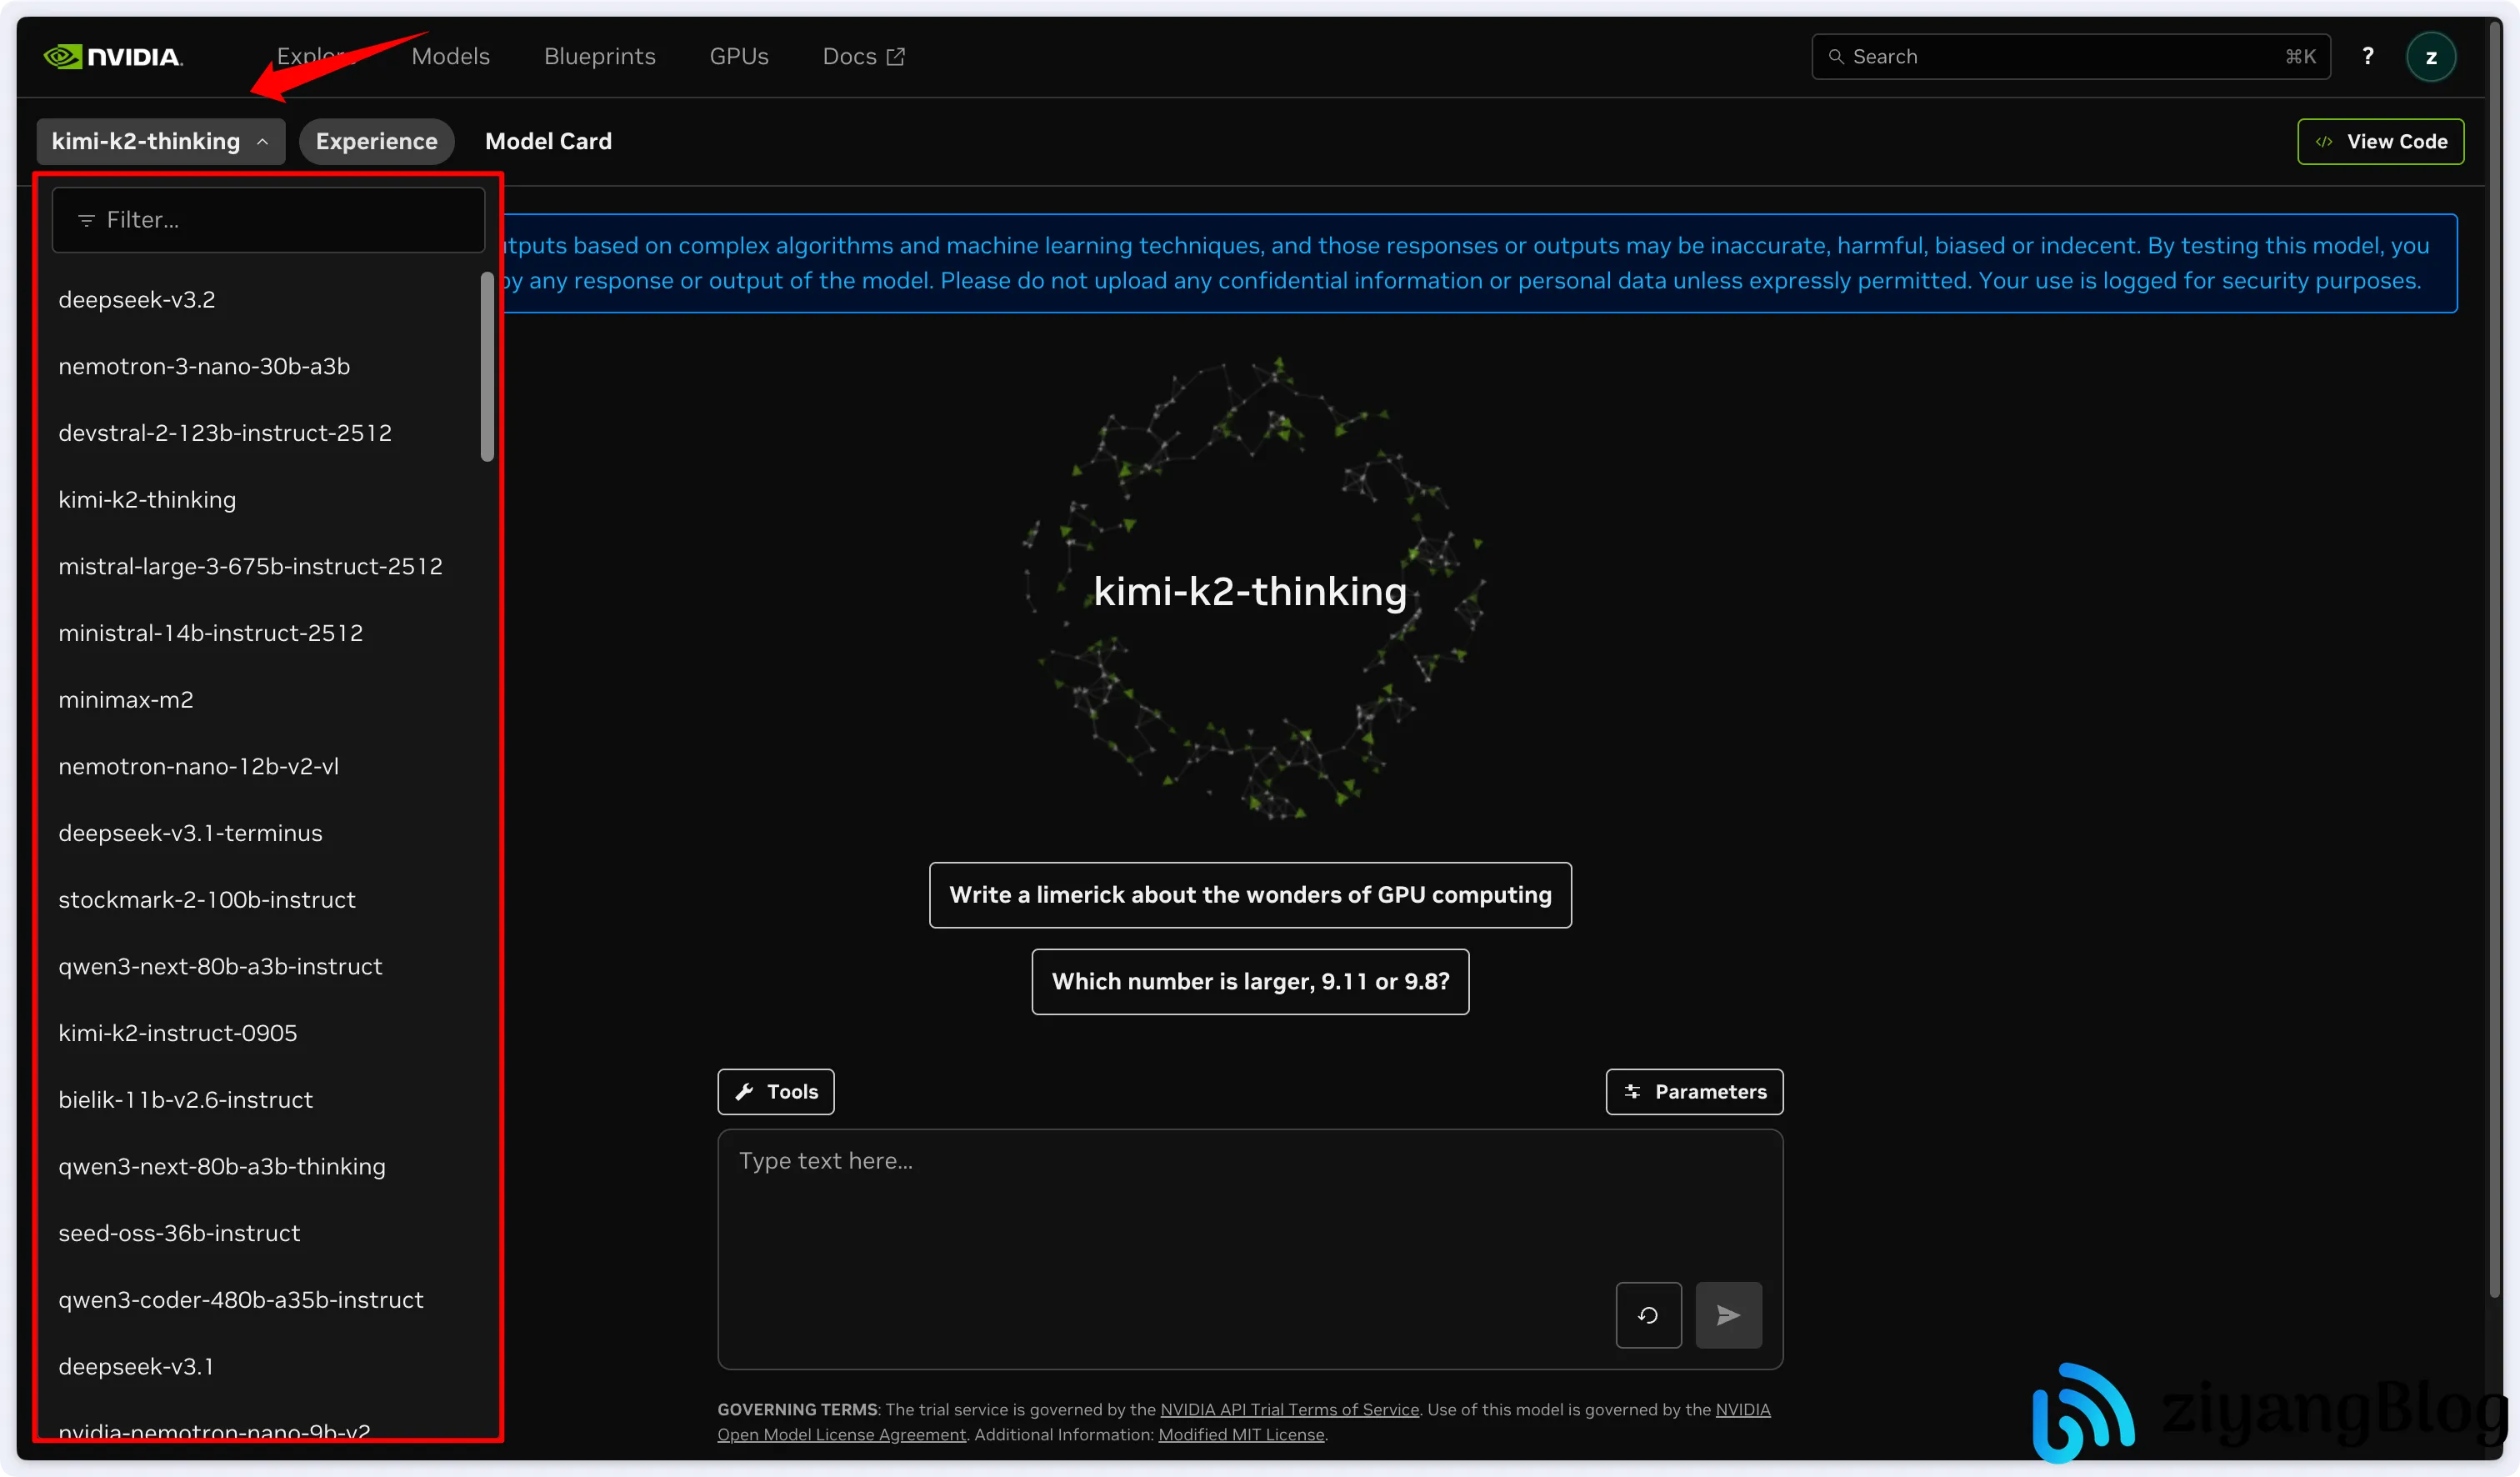Screen dimensions: 2520x1477
Task: Click the send message arrow icon
Action: [1728, 1315]
